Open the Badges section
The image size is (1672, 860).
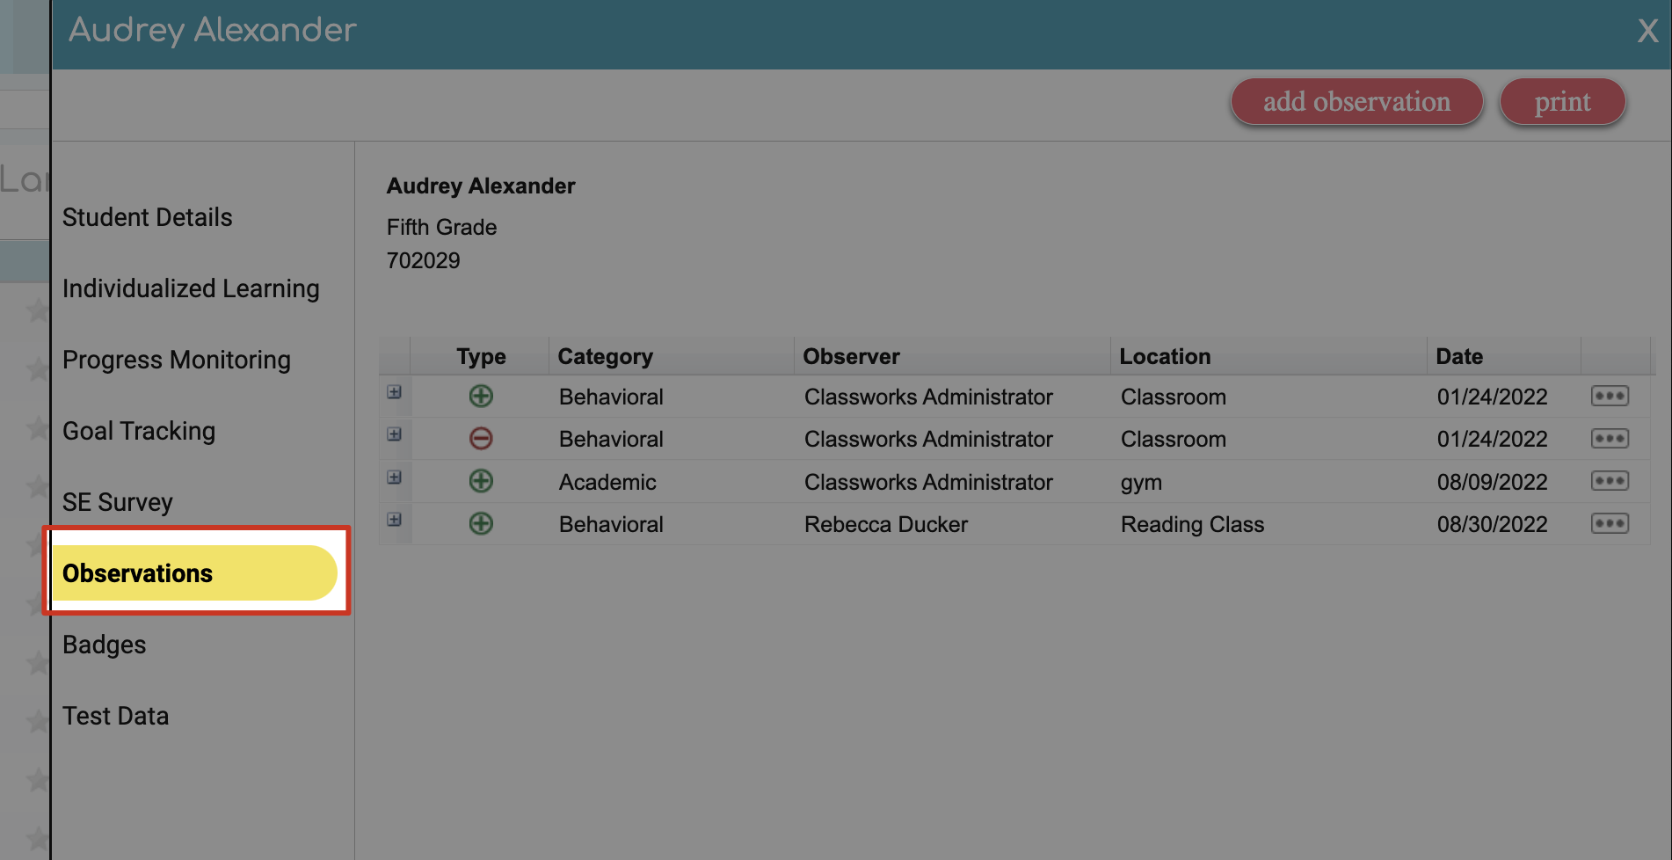point(104,645)
